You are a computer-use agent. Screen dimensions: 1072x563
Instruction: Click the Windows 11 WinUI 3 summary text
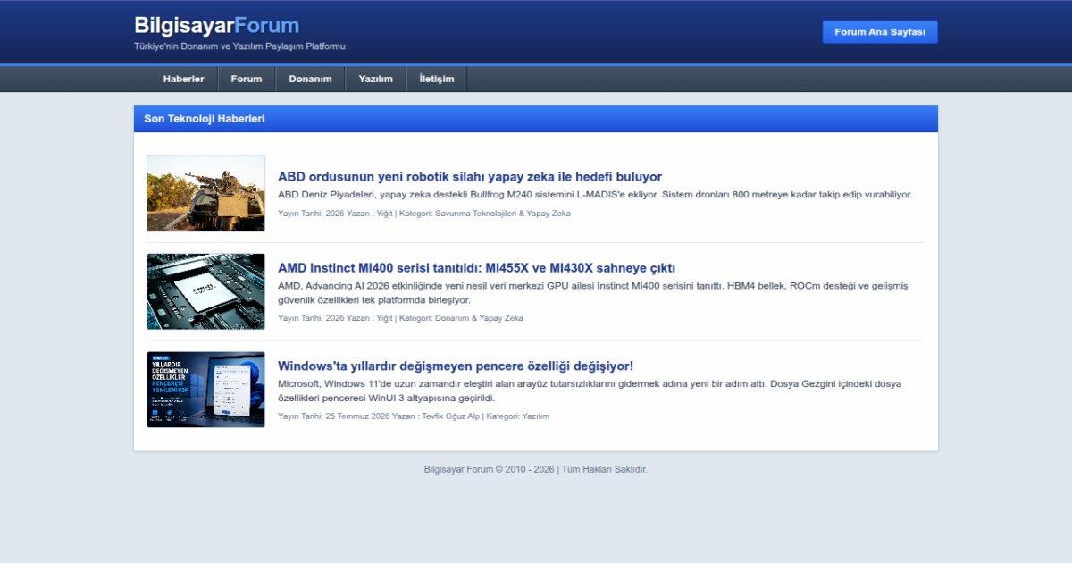point(590,391)
